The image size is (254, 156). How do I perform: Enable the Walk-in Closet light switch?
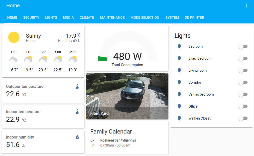243,118
